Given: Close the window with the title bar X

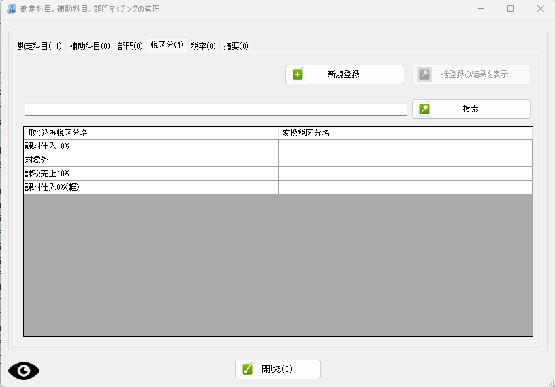Looking at the screenshot, I should [540, 8].
